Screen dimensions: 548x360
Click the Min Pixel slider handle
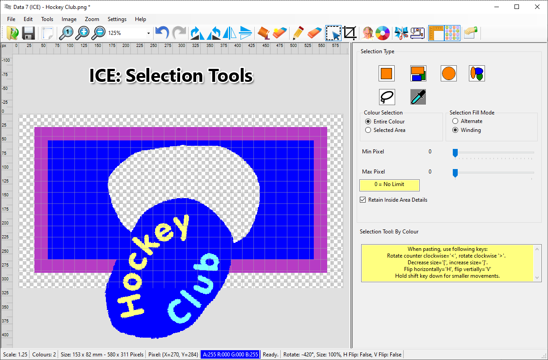[455, 153]
